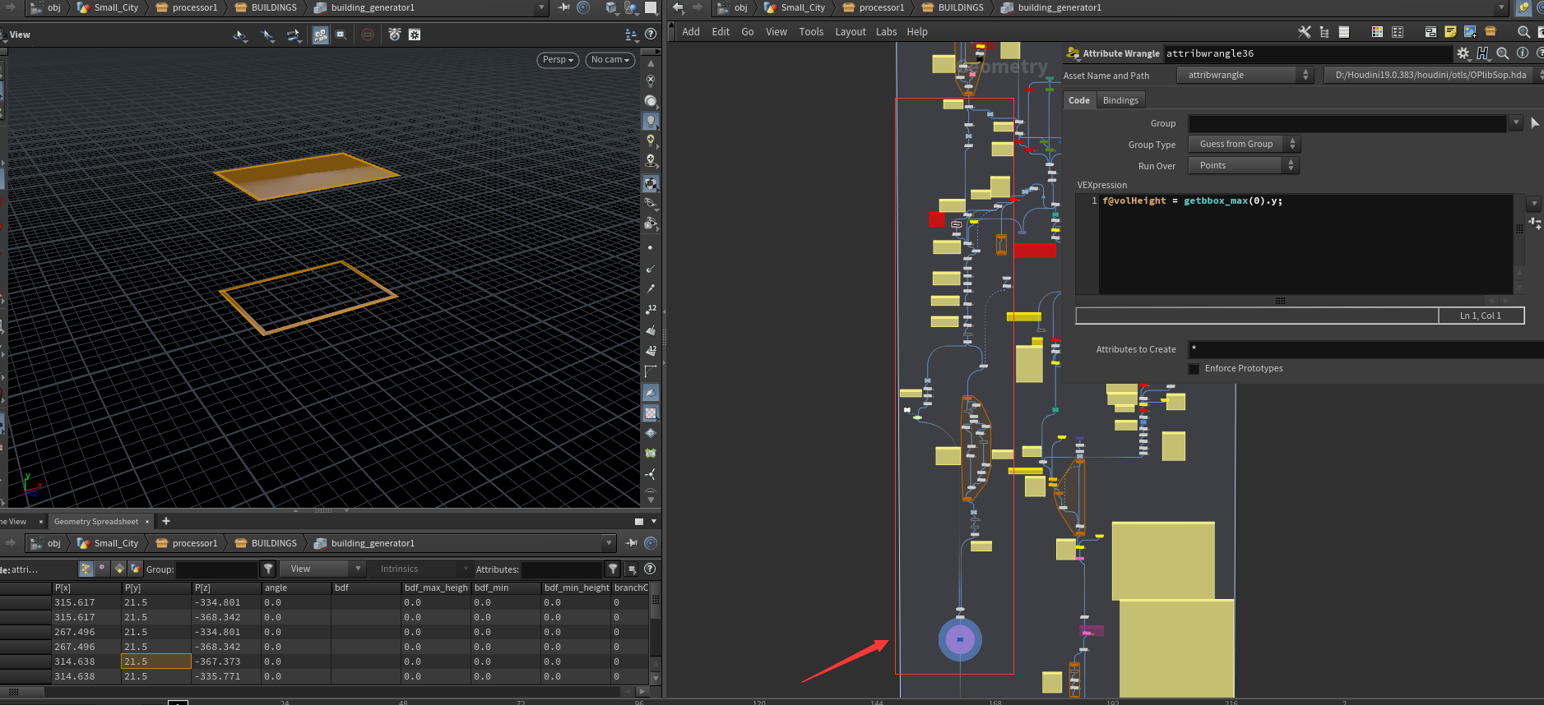Open the Run Over dropdown set to Points
This screenshot has height=705, width=1544.
click(1242, 166)
